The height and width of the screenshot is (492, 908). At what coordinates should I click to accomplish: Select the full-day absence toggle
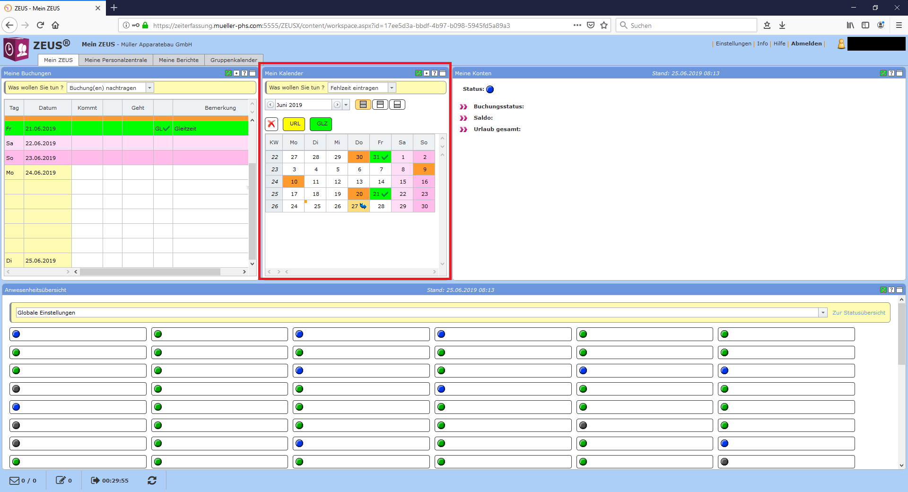[x=363, y=105]
